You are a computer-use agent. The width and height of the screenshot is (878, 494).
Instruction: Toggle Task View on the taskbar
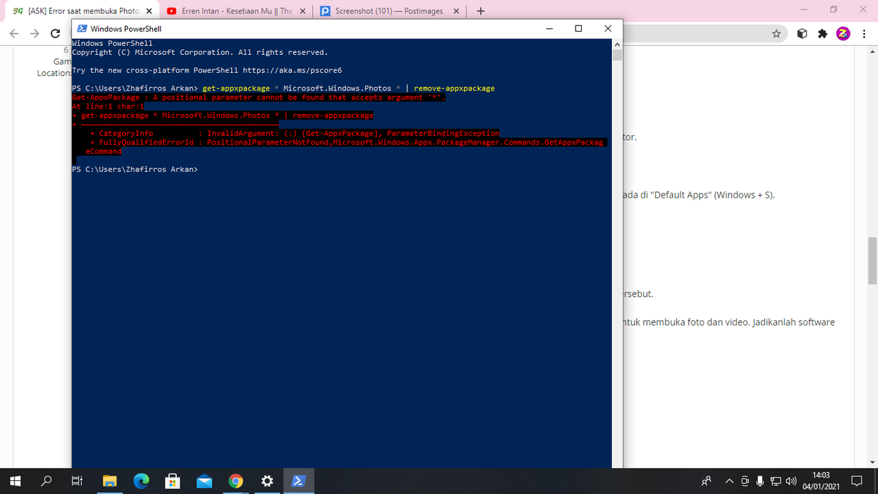tap(77, 480)
